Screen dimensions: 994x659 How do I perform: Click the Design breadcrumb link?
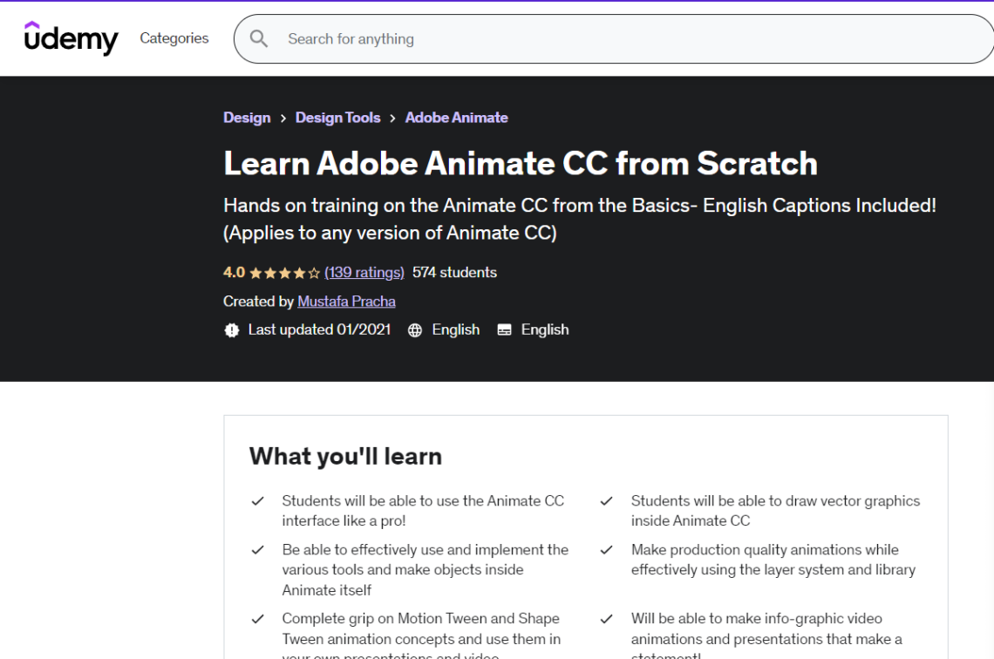coord(247,117)
